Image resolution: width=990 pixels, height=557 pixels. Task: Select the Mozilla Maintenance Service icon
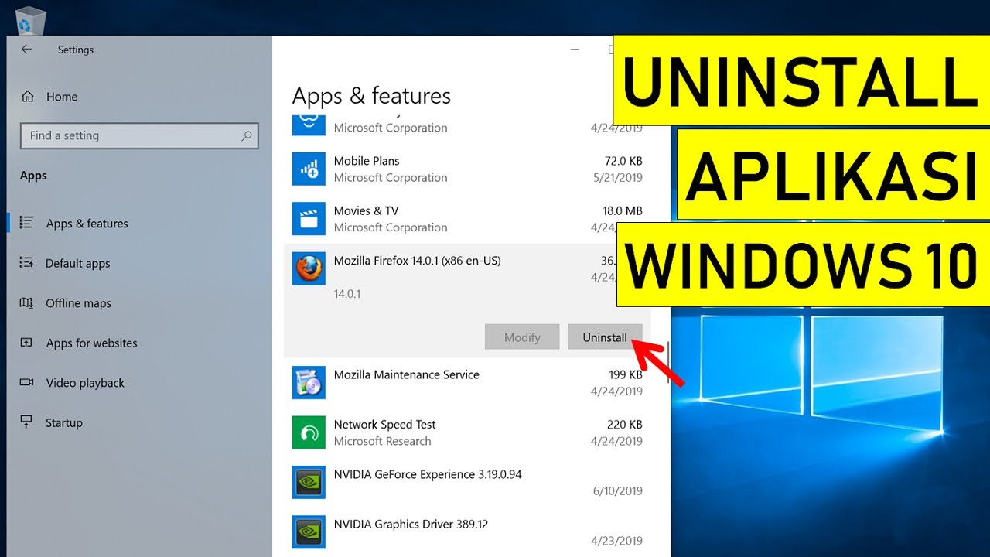pyautogui.click(x=309, y=382)
